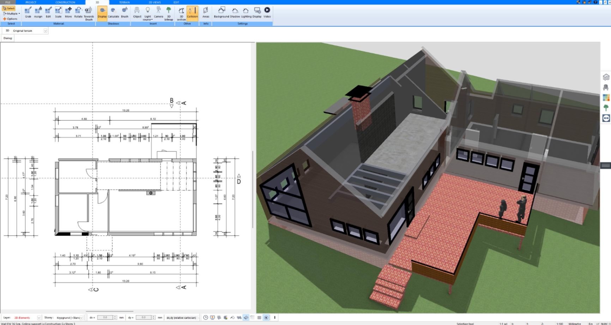
Task: Select the Grab material tool
Action: (28, 12)
